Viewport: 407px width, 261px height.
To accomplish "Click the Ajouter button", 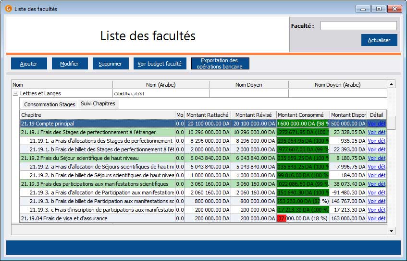I will click(x=28, y=64).
